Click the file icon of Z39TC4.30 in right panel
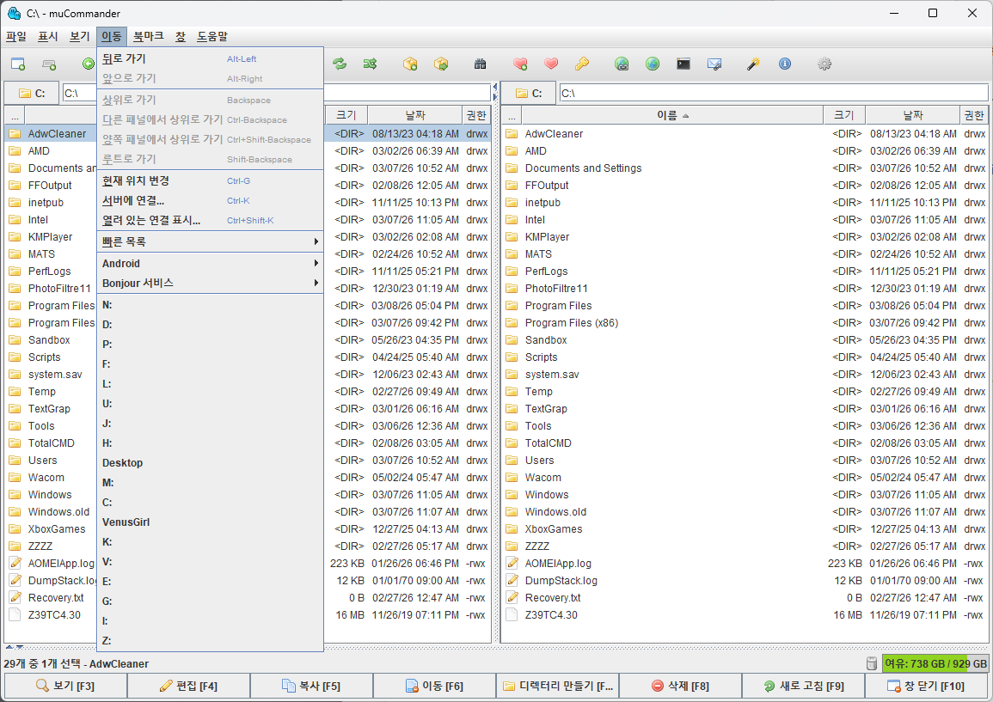 512,614
